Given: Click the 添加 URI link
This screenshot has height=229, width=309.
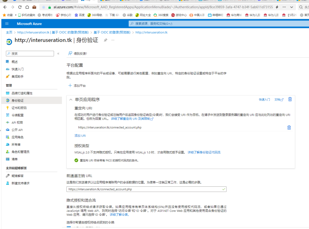Looking at the screenshot, I should [x=80, y=136].
